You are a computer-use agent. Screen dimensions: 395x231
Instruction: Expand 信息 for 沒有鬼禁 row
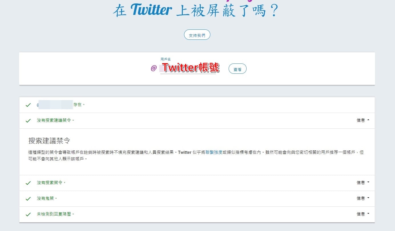click(x=363, y=198)
